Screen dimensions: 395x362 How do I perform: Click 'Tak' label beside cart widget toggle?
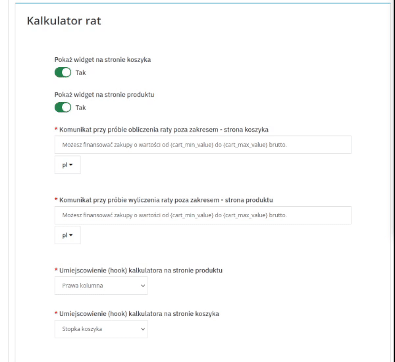coord(80,72)
